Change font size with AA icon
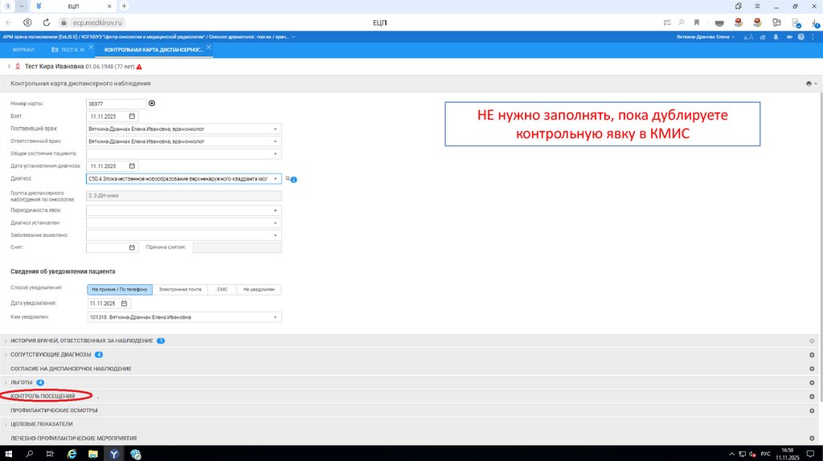This screenshot has height=461, width=823. tap(748, 37)
